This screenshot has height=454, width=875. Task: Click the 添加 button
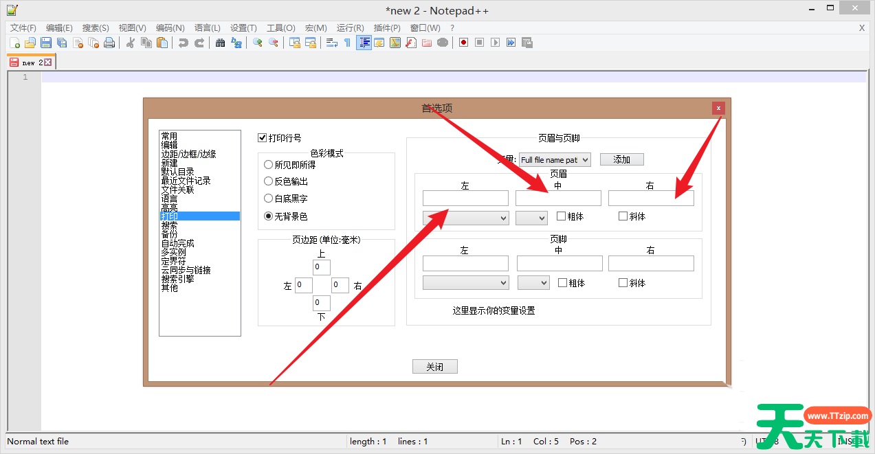(x=621, y=159)
